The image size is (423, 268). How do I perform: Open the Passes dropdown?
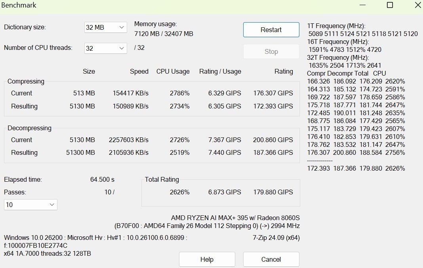30,205
